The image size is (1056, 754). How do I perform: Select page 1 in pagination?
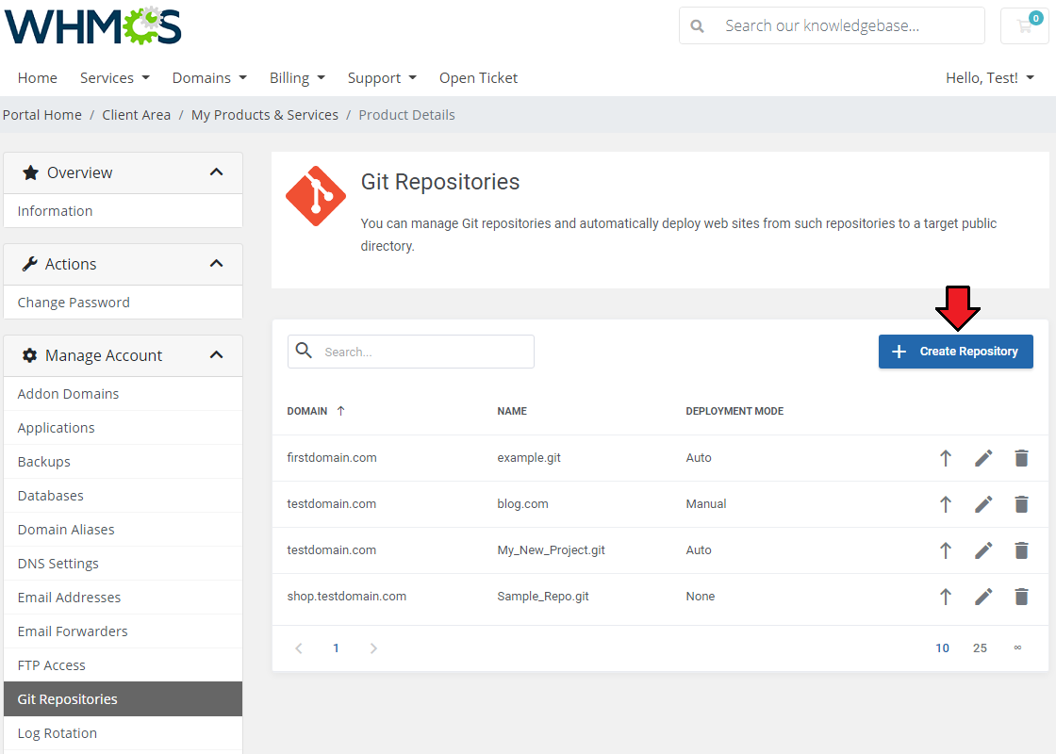click(x=336, y=648)
